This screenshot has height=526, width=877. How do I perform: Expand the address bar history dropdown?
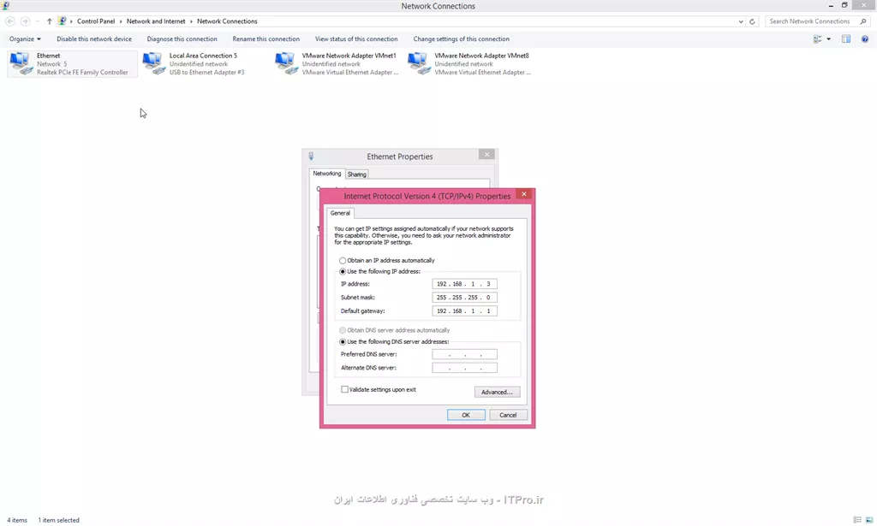tap(740, 21)
